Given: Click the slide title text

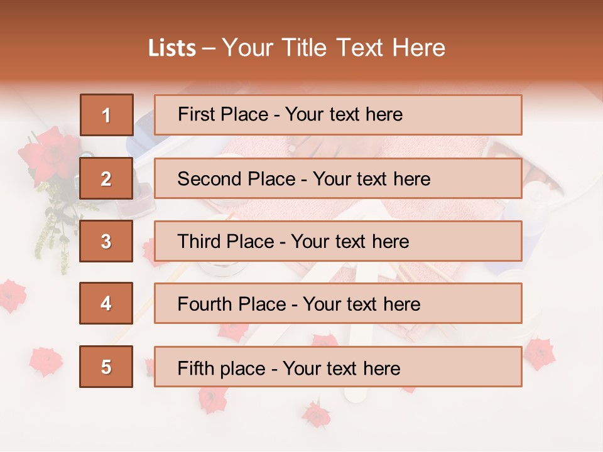Looking at the screenshot, I should [296, 48].
